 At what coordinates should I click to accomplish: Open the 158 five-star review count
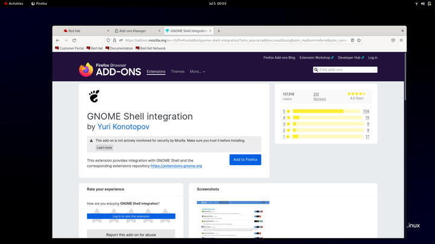click(x=366, y=111)
